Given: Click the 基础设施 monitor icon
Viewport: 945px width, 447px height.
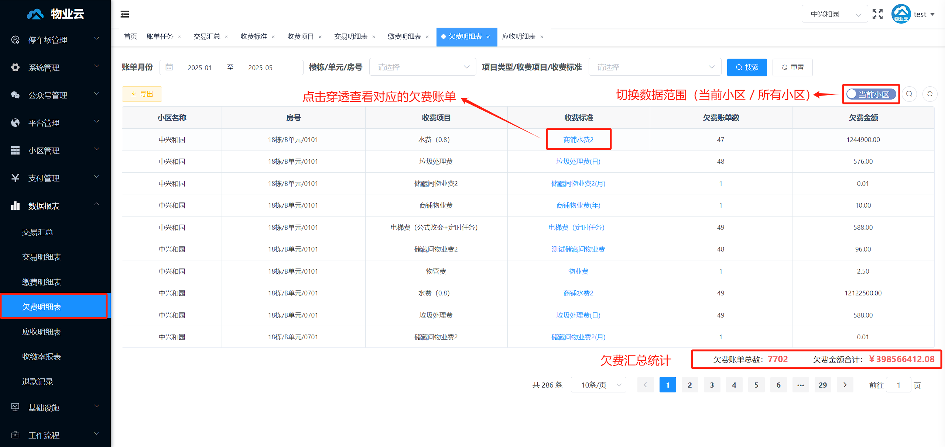Looking at the screenshot, I should point(15,407).
